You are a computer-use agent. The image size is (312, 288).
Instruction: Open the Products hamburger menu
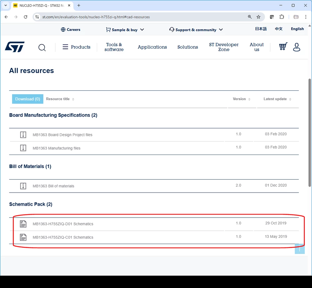[x=77, y=47]
